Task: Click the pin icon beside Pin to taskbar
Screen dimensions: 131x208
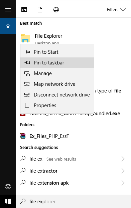Action: click(27, 63)
